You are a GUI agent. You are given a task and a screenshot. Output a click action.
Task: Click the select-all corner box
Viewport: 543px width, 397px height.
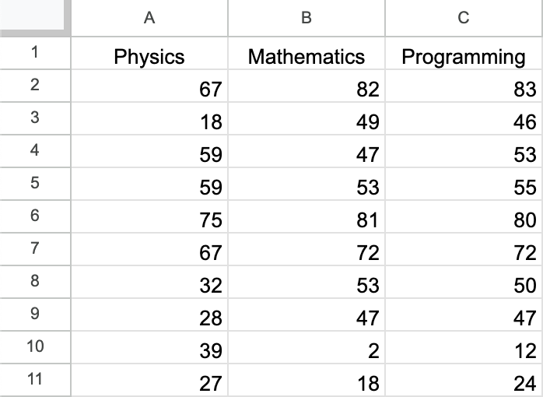coord(35,17)
